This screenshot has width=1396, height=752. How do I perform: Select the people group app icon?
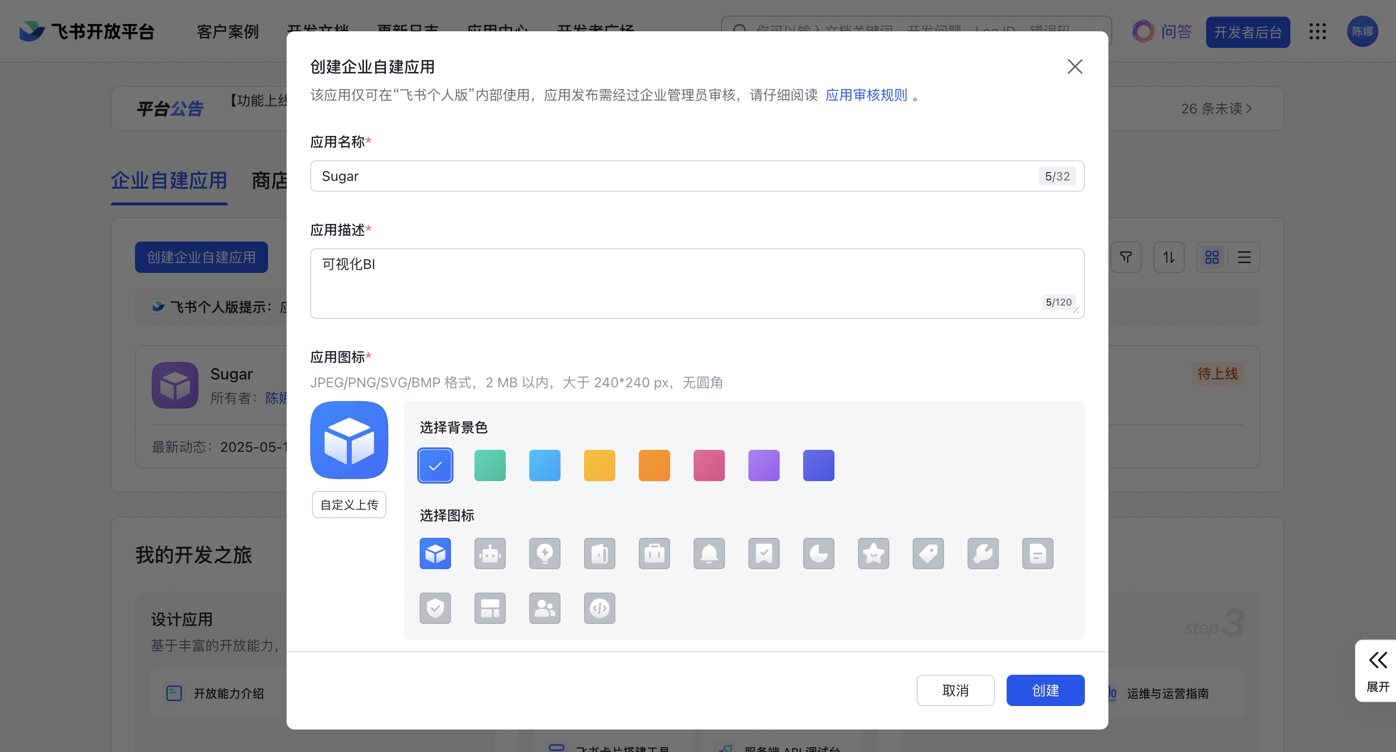click(x=544, y=608)
